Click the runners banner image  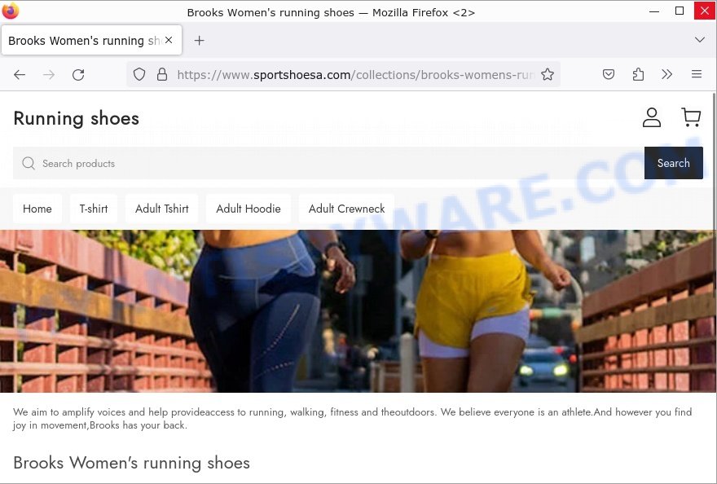click(357, 311)
